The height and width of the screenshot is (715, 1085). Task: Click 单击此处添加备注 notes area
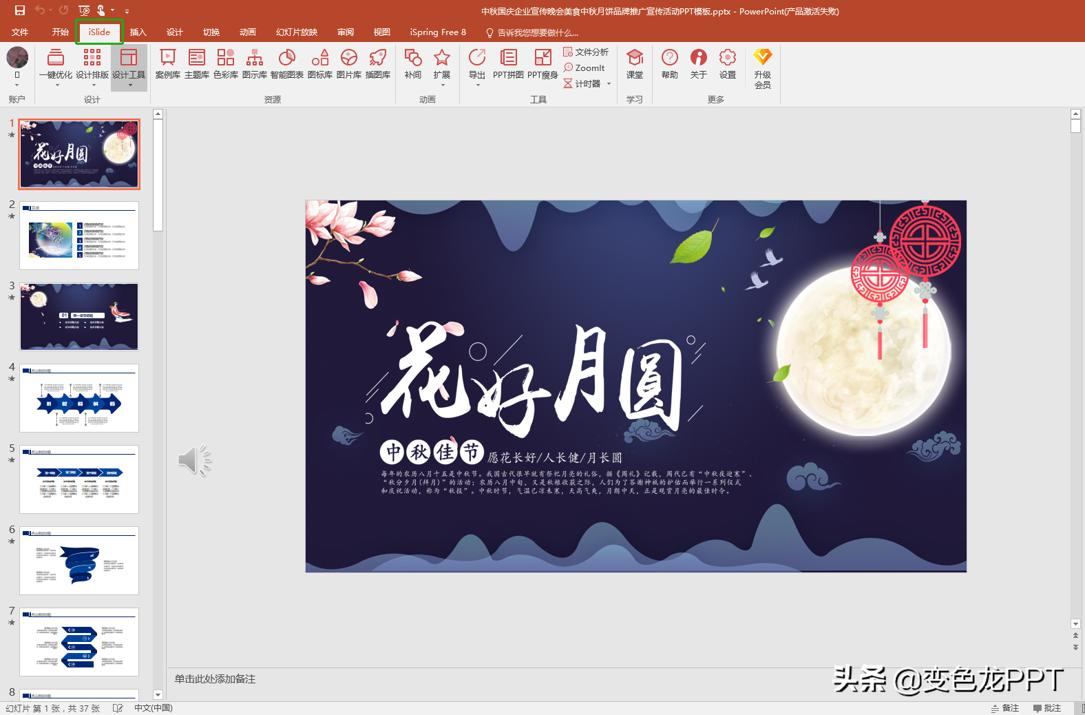[215, 679]
